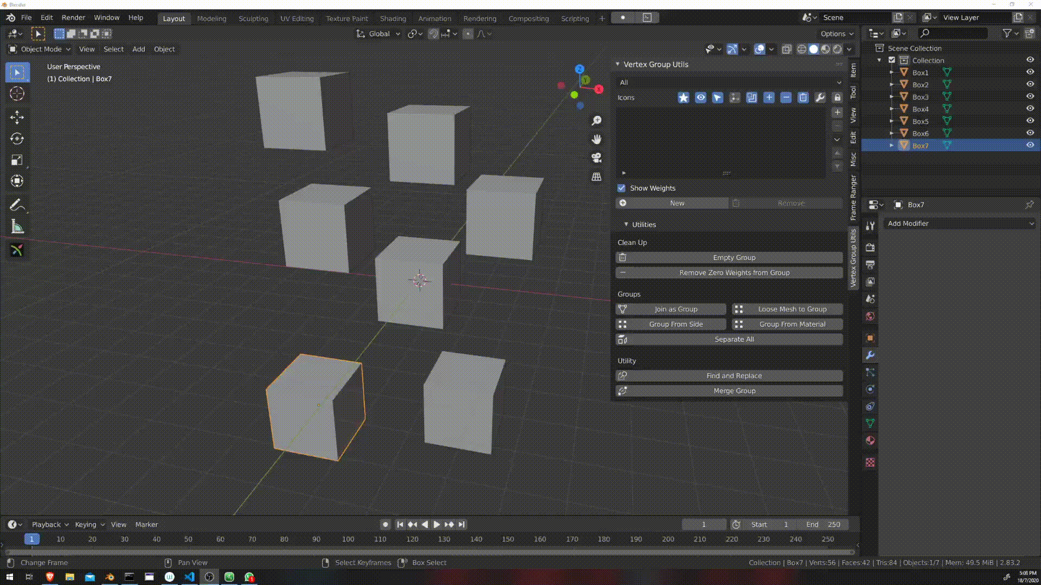
Task: Open the Render menu
Action: (x=73, y=17)
